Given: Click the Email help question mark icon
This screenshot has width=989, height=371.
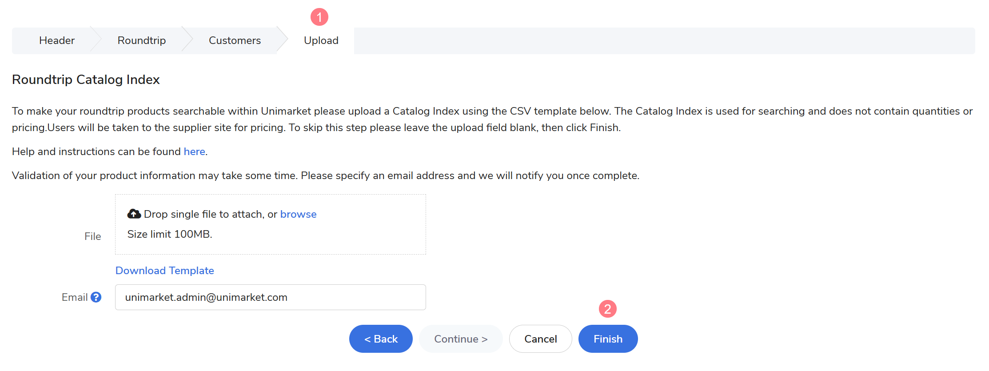Looking at the screenshot, I should tap(96, 297).
